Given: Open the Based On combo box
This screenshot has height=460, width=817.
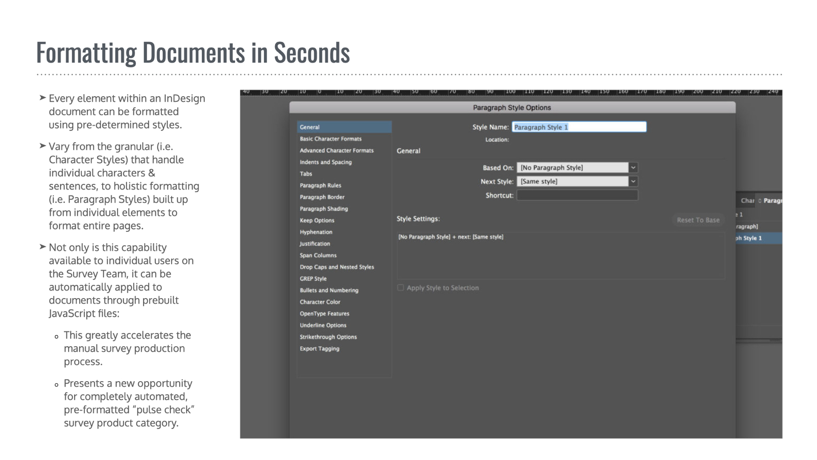Looking at the screenshot, I should point(572,167).
